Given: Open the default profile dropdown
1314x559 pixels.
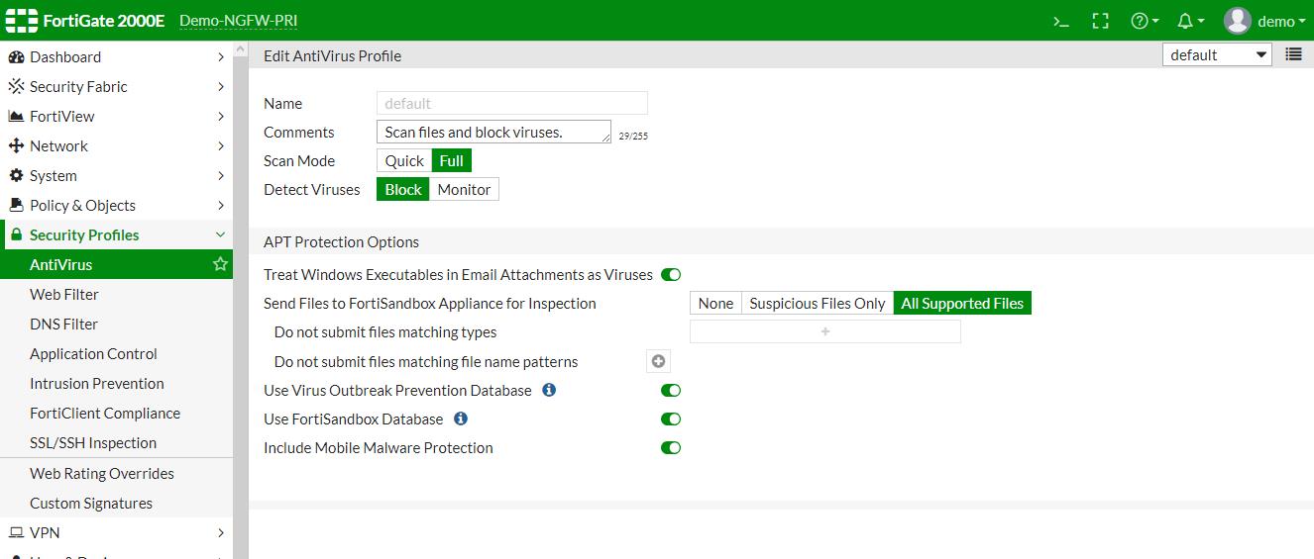Looking at the screenshot, I should (1217, 55).
